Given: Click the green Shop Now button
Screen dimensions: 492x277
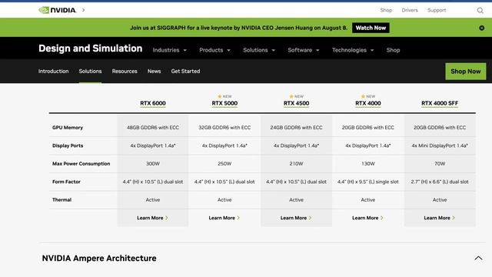Looking at the screenshot, I should click(466, 72).
